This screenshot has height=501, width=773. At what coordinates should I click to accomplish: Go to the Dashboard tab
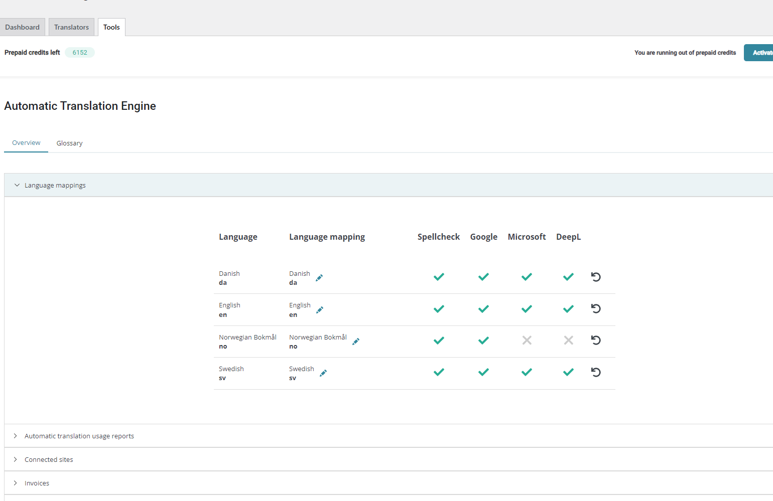click(22, 27)
